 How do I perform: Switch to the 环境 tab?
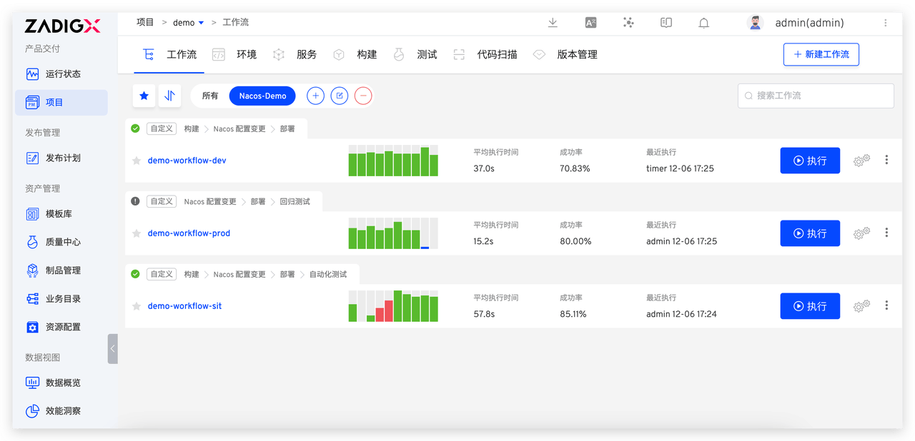[x=246, y=54]
